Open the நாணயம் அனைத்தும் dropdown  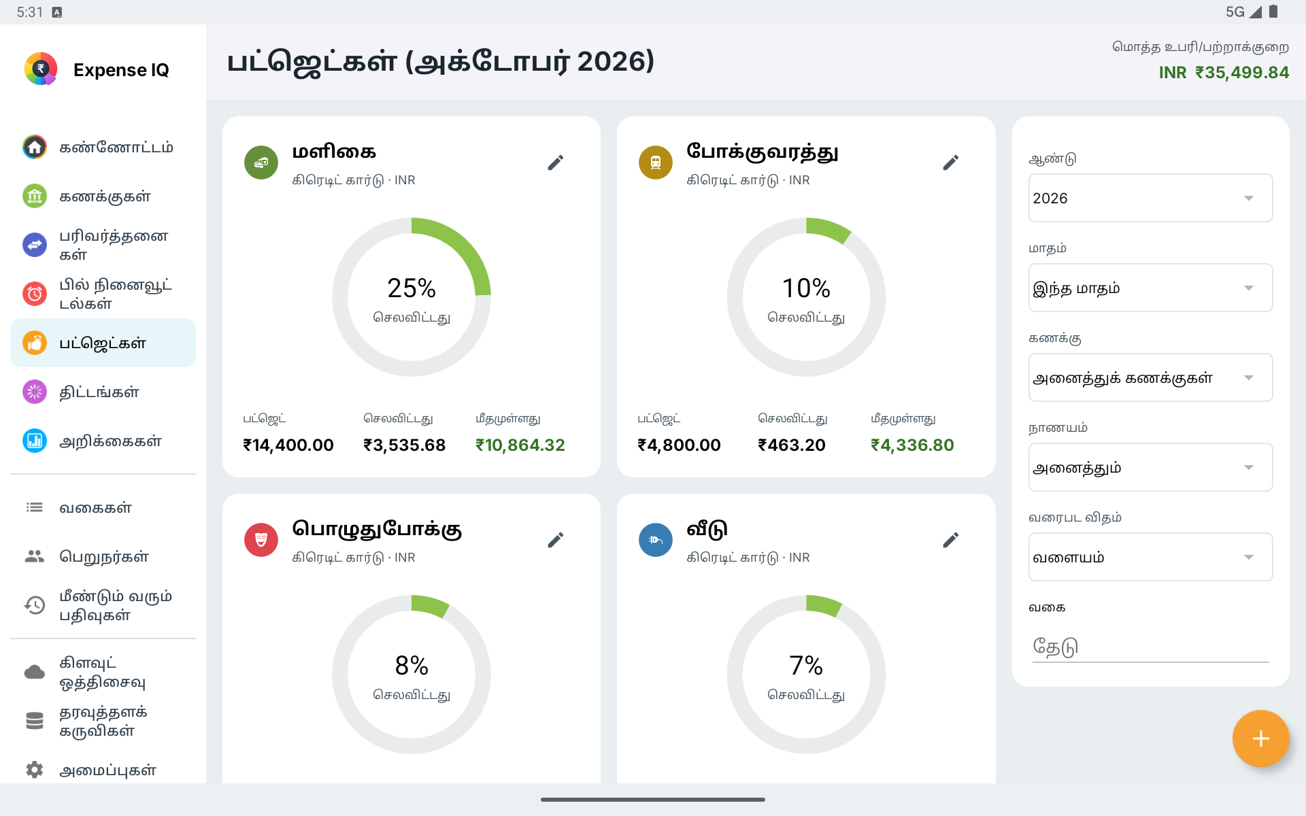(x=1150, y=467)
